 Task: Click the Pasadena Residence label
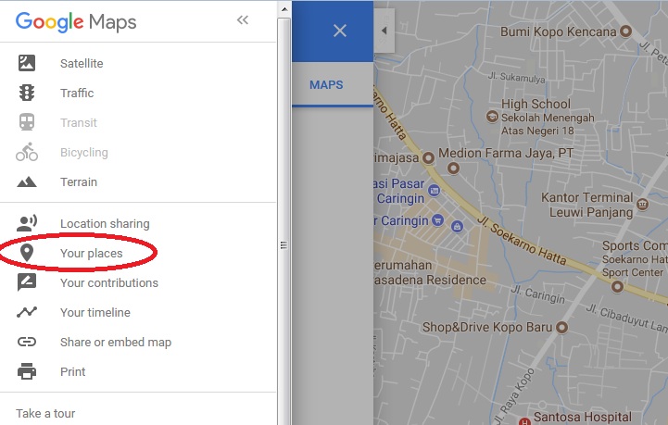pyautogui.click(x=429, y=280)
